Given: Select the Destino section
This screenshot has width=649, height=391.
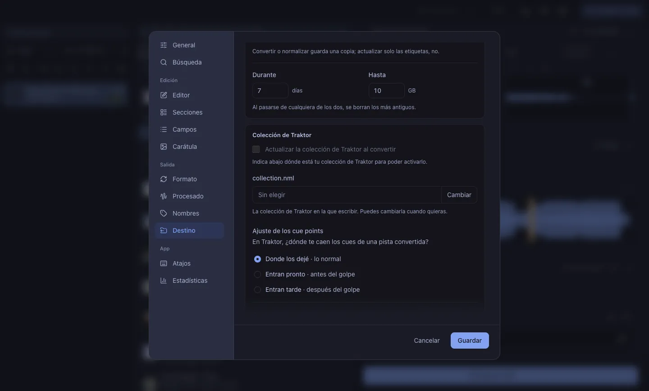Looking at the screenshot, I should click(189, 230).
